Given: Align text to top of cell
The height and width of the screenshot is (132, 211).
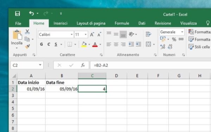Looking at the screenshot, I should tap(109, 34).
